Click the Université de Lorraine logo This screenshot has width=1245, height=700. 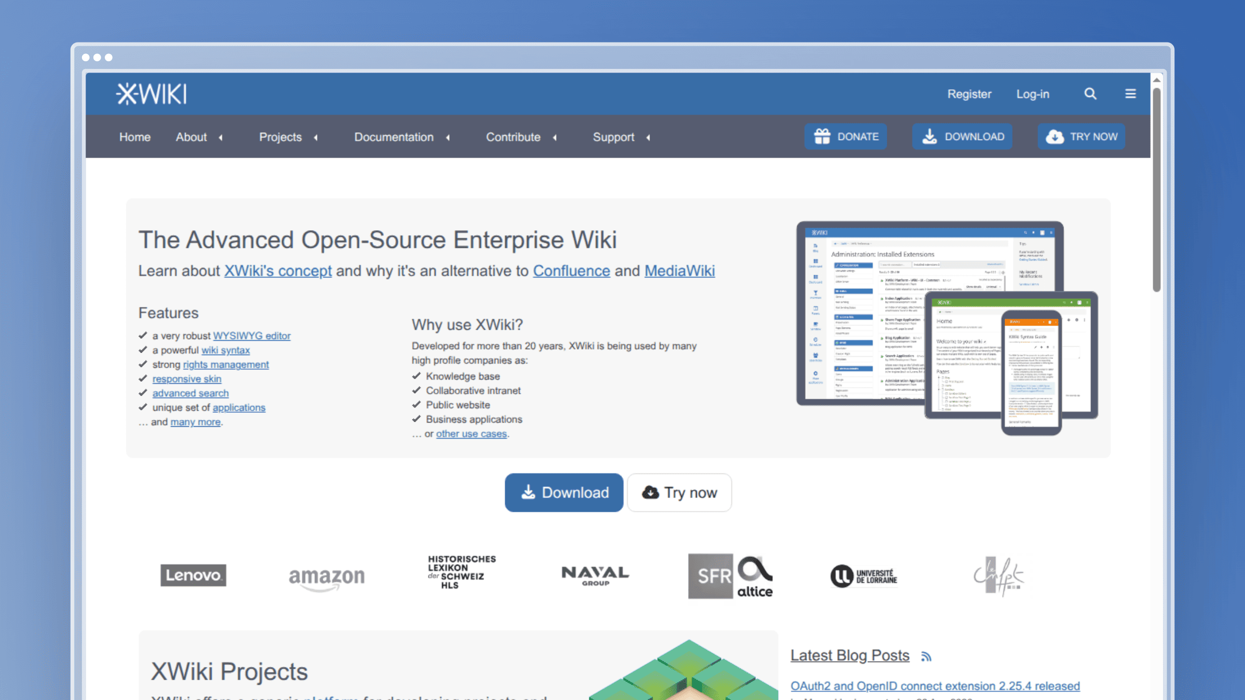[863, 576]
